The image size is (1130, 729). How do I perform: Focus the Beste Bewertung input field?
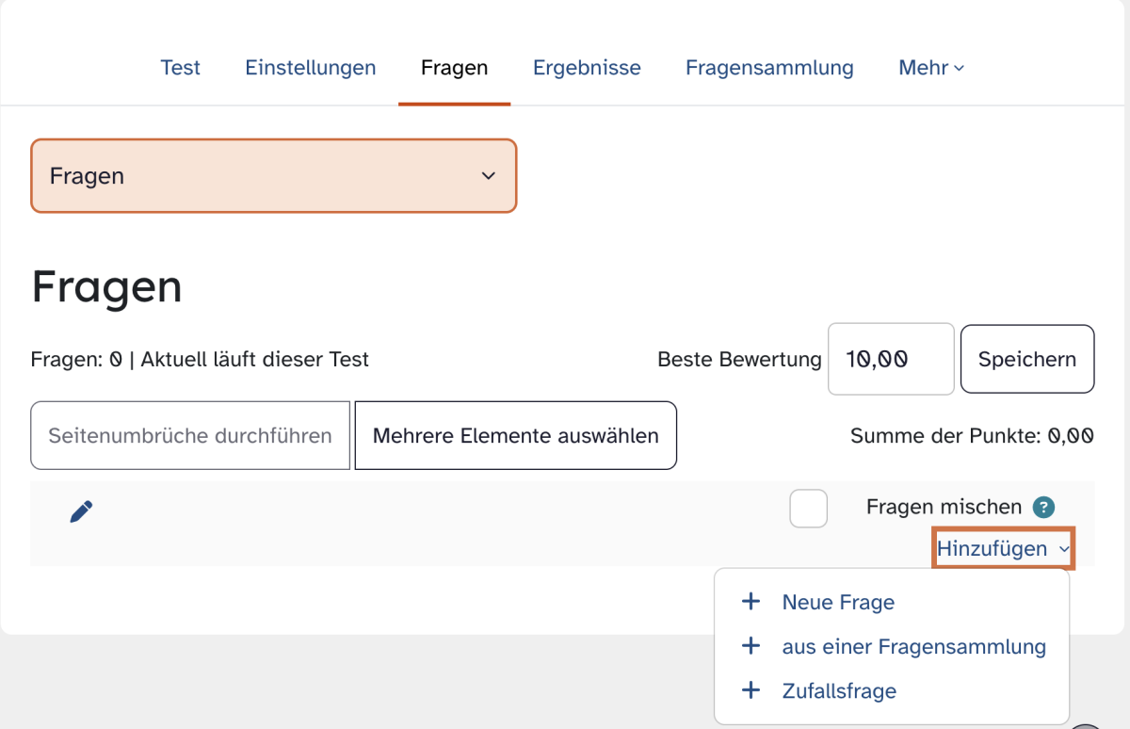tap(891, 359)
